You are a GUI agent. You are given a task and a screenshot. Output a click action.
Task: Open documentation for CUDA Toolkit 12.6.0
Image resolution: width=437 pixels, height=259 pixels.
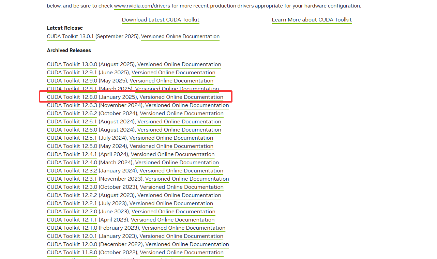(179, 130)
